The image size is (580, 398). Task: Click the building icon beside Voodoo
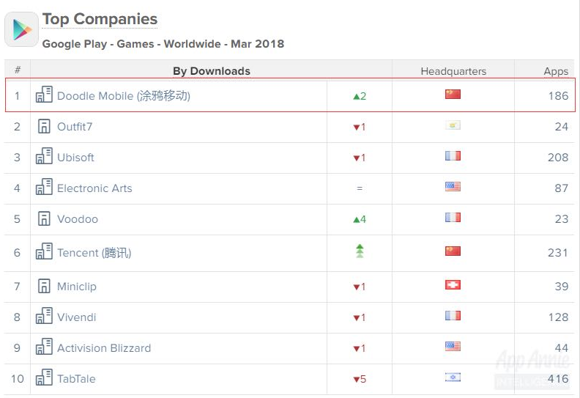[44, 218]
